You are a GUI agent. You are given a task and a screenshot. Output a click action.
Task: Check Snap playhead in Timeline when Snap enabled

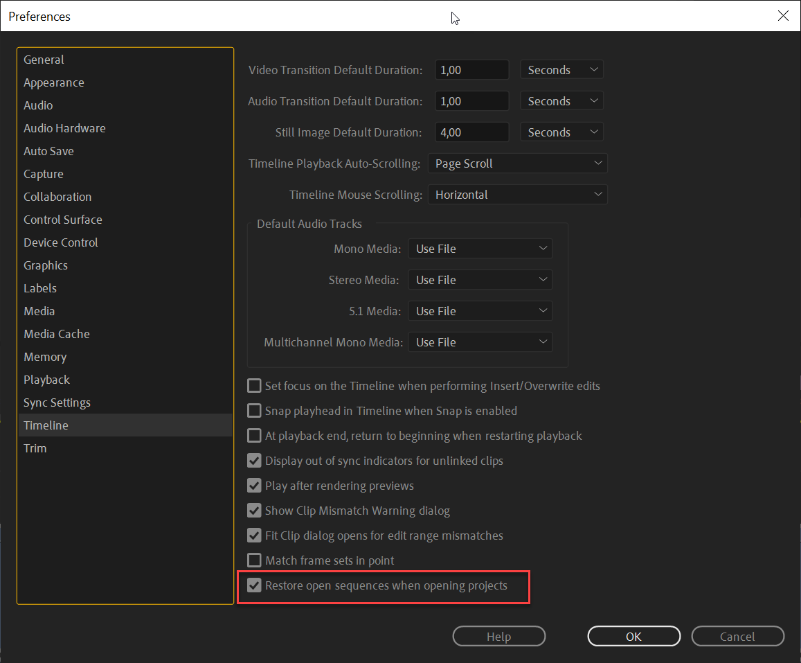pos(254,410)
